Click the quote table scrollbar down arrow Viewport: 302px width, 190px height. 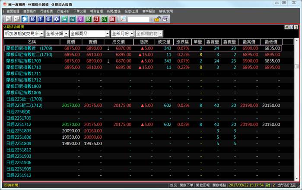297,179
